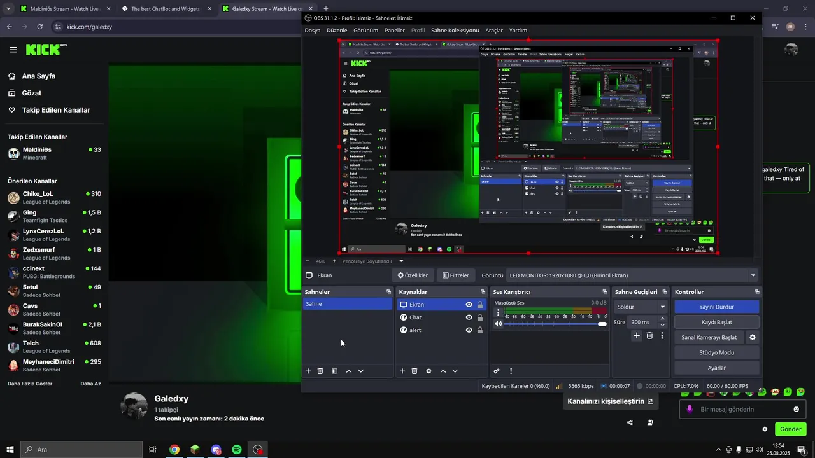Screen dimensions: 815x458
Task: Open Windows Start menu
Action: (x=10, y=450)
